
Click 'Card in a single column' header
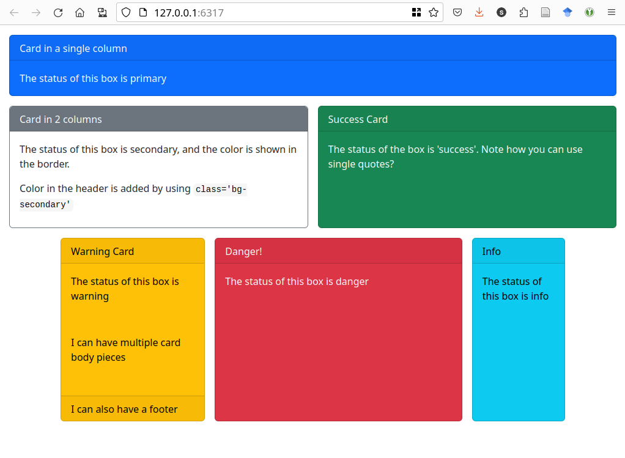tap(312, 48)
